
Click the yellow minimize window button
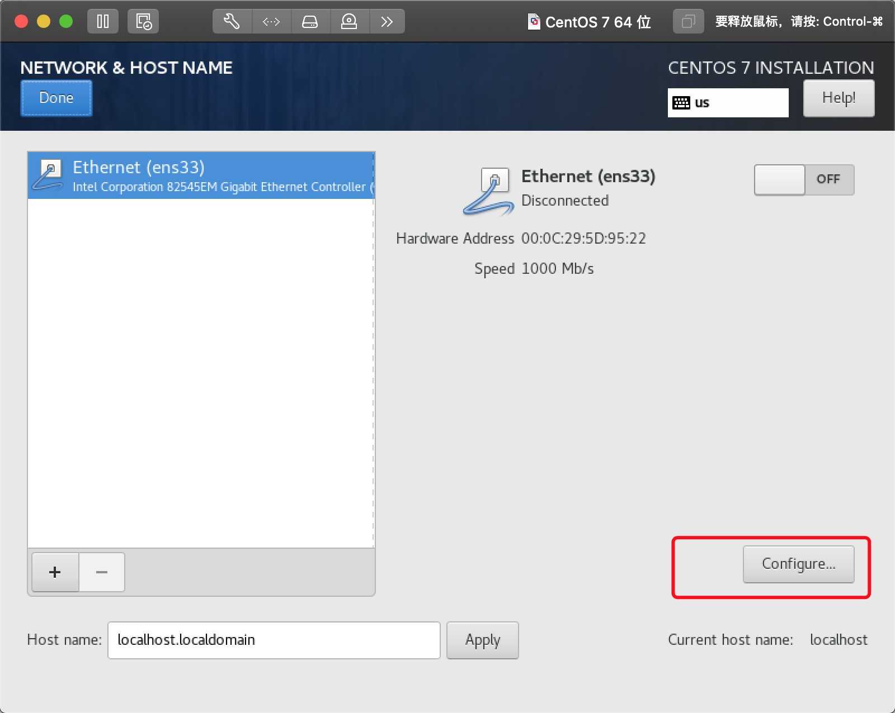click(x=44, y=21)
